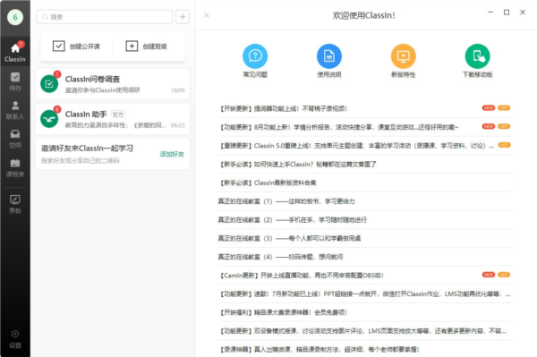Open 设置 settings gear in sidebar

tap(15, 339)
